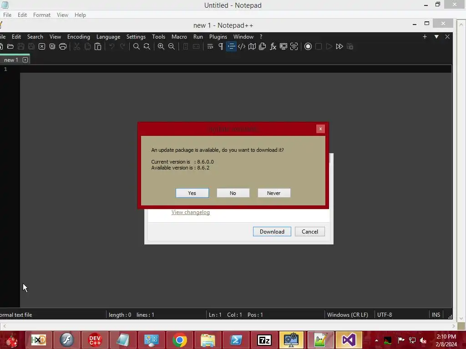This screenshot has height=349, width=466.
Task: Open Dev-C++ from the taskbar
Action: point(95,340)
